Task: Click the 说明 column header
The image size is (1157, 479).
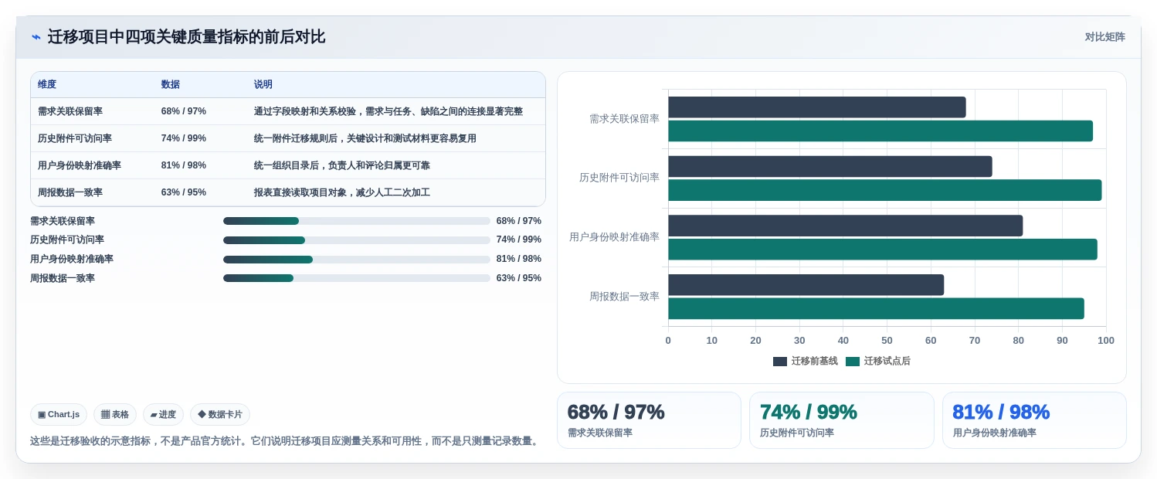Action: [x=263, y=85]
